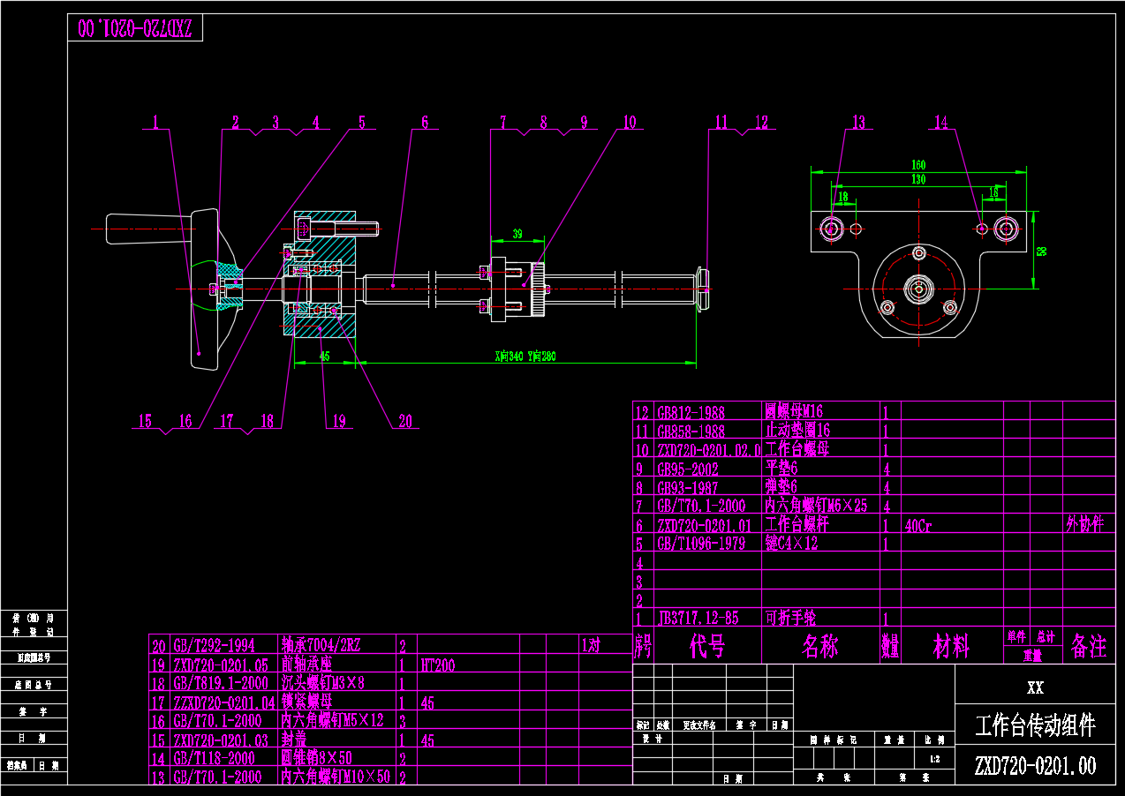Click the 45 dimension below bearing seat

[x=324, y=357]
